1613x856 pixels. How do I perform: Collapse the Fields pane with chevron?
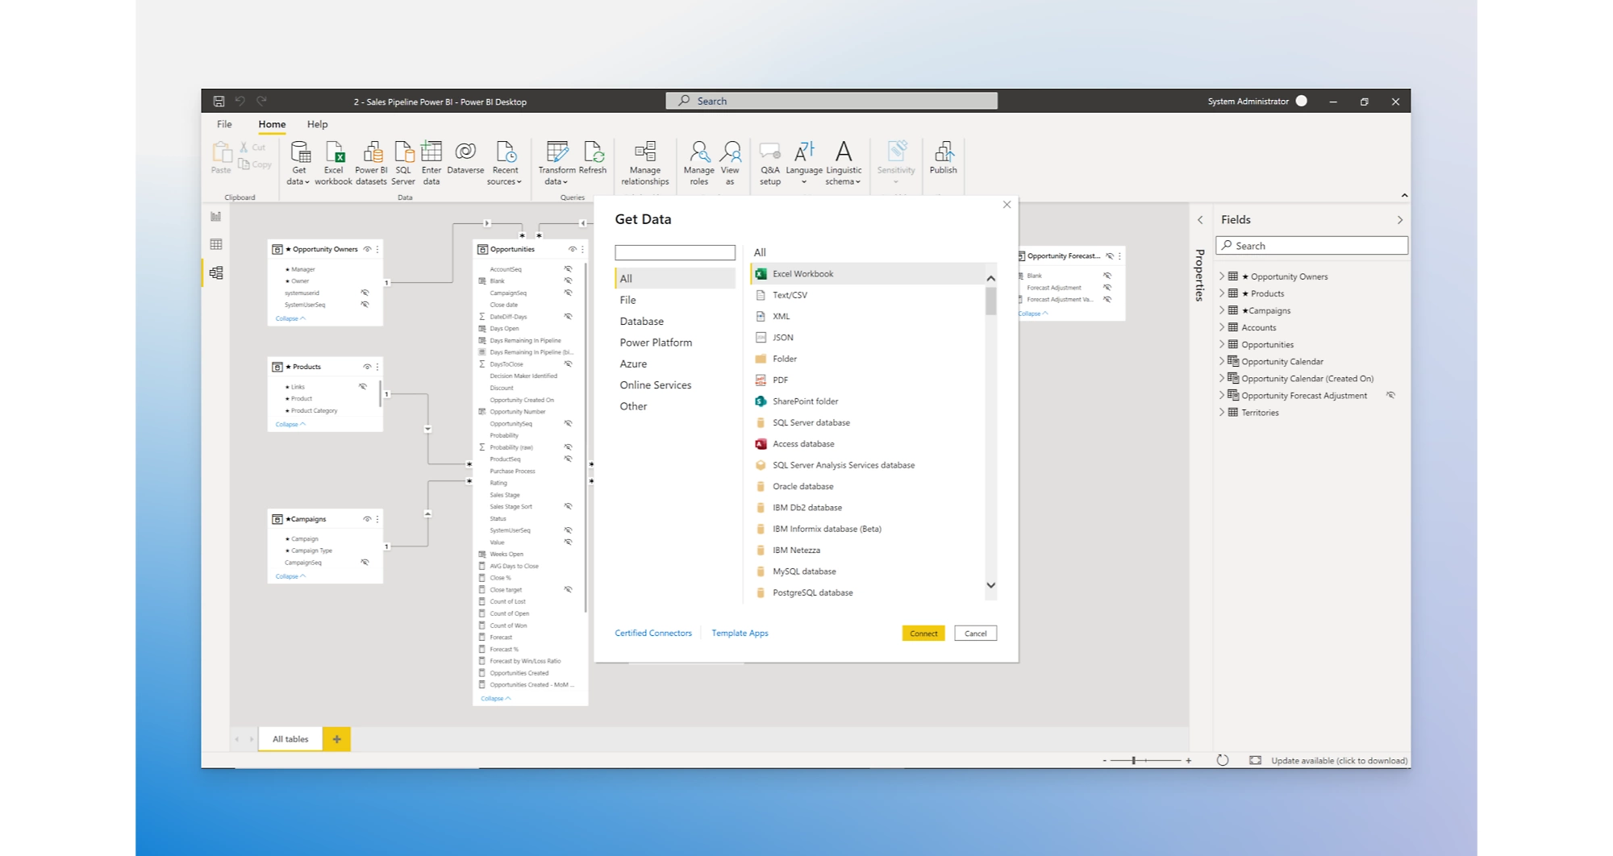[x=1399, y=220]
